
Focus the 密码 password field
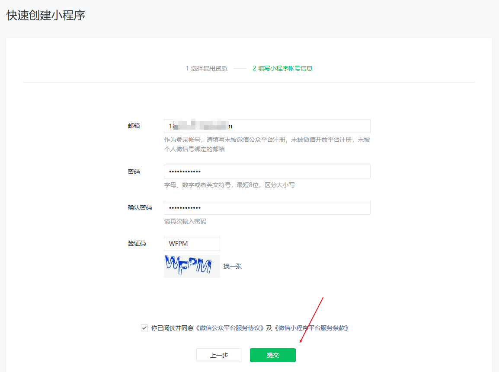[267, 172]
